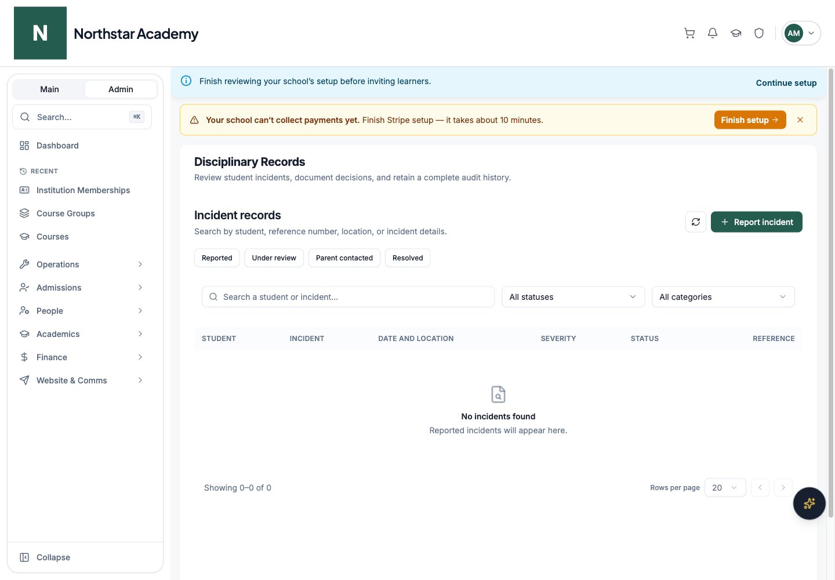This screenshot has height=580, width=835.
Task: Open Institution Memberships
Action: tap(82, 190)
